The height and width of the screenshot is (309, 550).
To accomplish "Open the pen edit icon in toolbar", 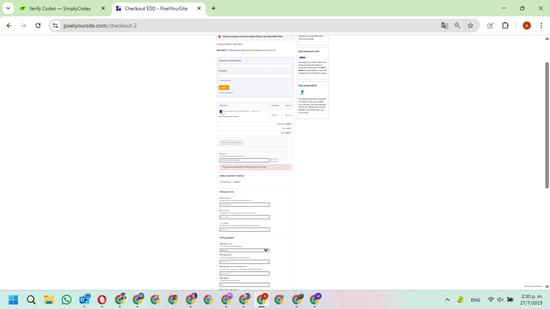I will coord(490,26).
